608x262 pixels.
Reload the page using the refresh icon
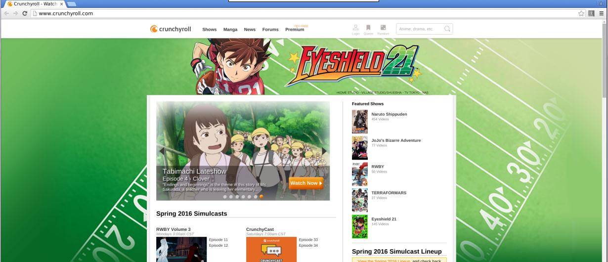25,13
